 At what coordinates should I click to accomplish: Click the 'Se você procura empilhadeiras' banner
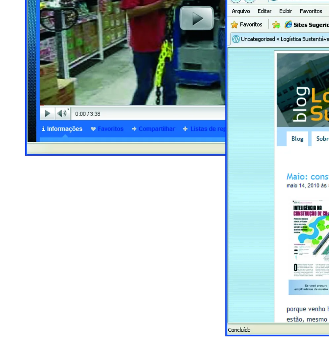(309, 287)
